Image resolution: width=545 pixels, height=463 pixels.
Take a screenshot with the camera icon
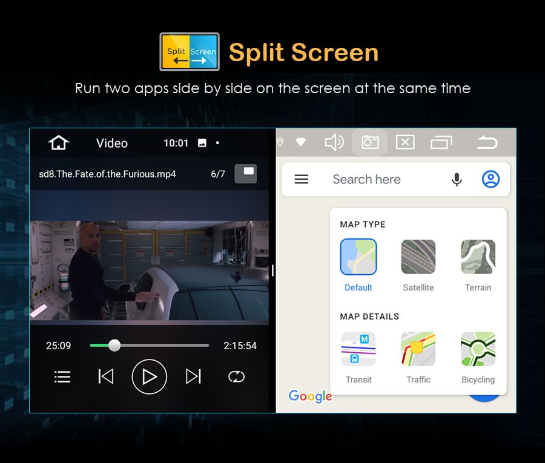tap(370, 142)
